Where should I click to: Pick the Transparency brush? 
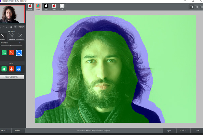point(20,37)
